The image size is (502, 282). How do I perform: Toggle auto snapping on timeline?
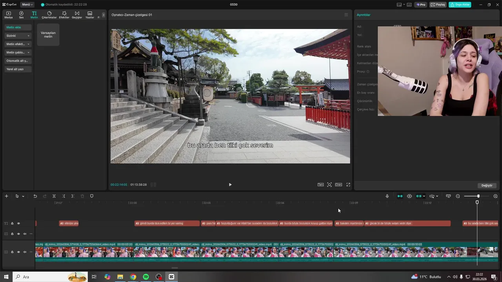click(409, 196)
